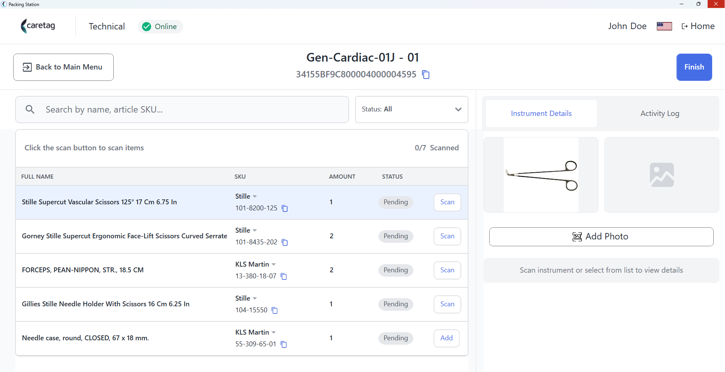
Task: Click the empty image placeholder thumbnail
Action: 662,175
